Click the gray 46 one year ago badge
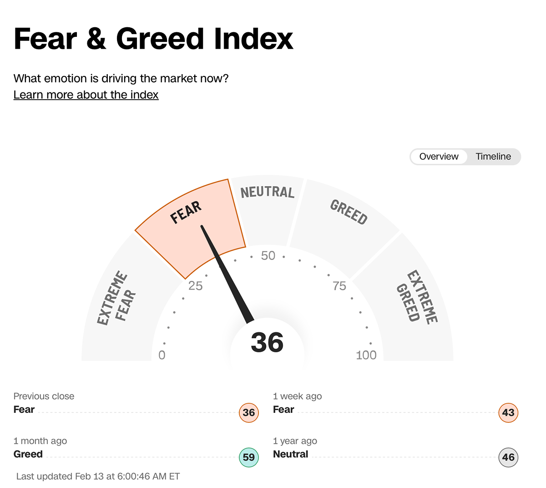The image size is (546, 488). tap(508, 457)
